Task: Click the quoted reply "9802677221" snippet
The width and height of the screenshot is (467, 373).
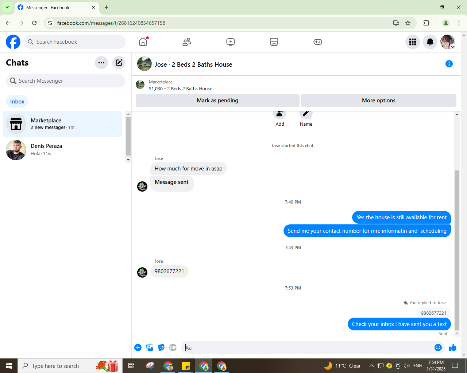Action: point(433,313)
